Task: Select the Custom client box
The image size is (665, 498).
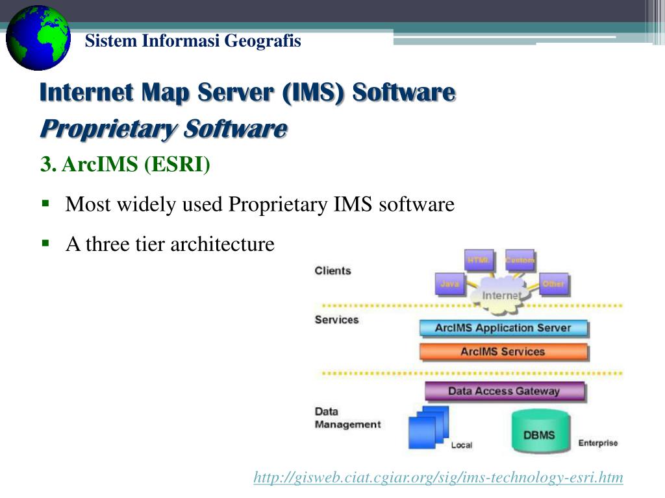Action: [520, 261]
